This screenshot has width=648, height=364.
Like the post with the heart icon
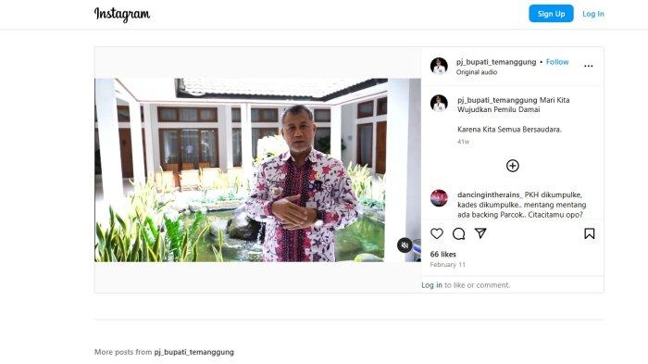tap(436, 233)
